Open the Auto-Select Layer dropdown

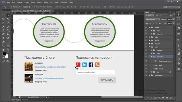(26, 7)
